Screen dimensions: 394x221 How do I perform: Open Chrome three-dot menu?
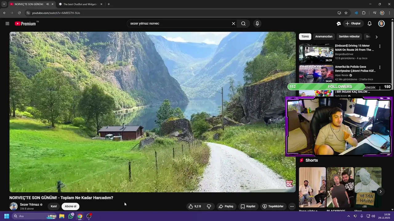pyautogui.click(x=390, y=13)
